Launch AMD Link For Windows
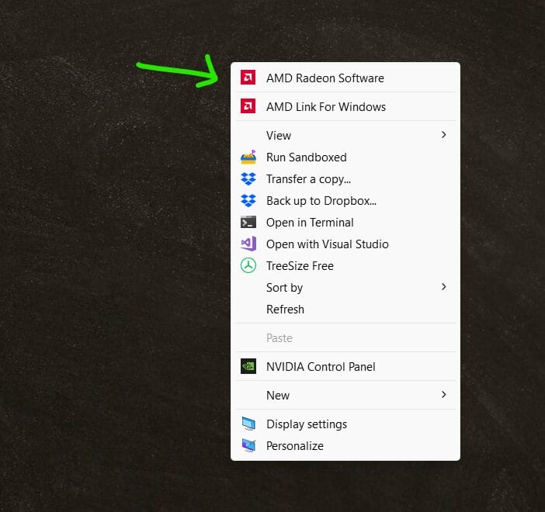This screenshot has height=512, width=545. 345,106
